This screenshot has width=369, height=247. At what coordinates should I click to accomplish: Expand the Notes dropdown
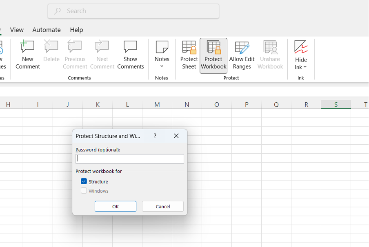click(162, 66)
